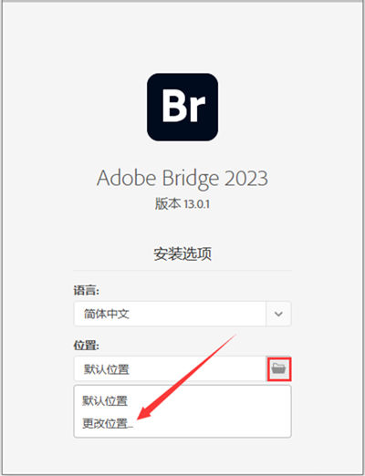Click the white letter B inside the logo
Image resolution: width=365 pixels, height=476 pixels.
pos(174,105)
